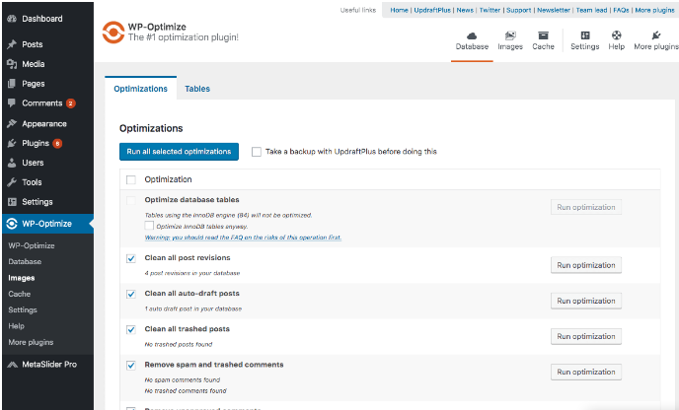Click the Twitter useful link
The width and height of the screenshot is (679, 410).
[x=490, y=10]
